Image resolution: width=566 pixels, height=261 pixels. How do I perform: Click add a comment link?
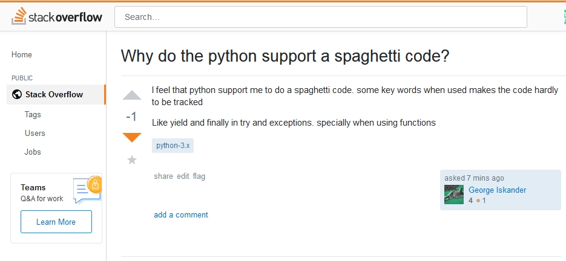(180, 214)
